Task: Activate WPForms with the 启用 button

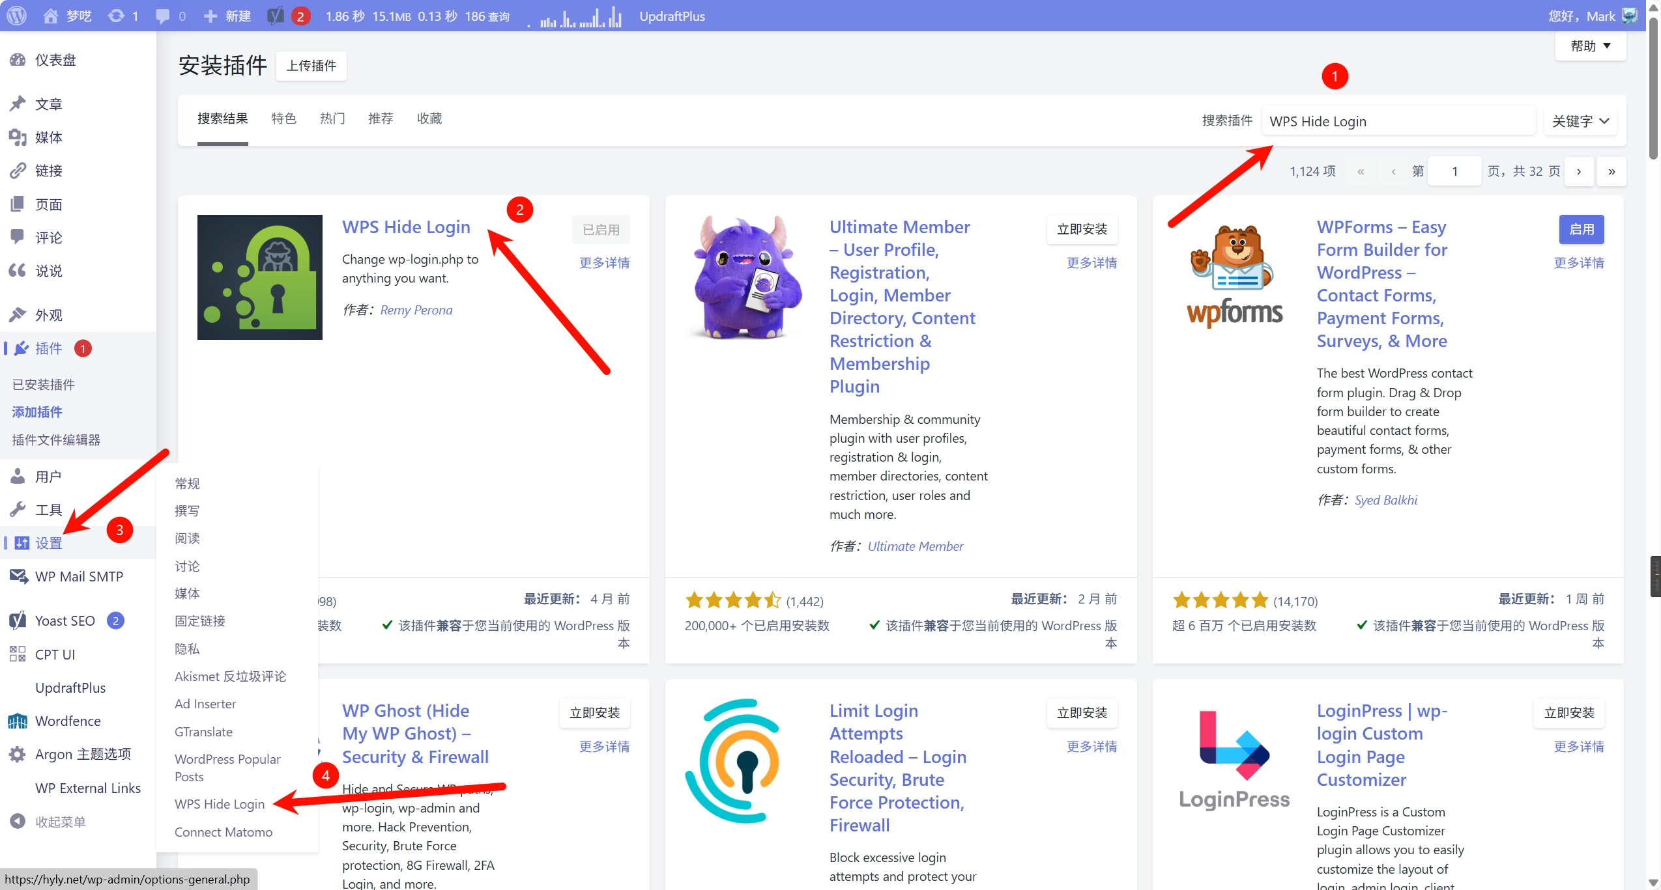Action: pos(1582,229)
